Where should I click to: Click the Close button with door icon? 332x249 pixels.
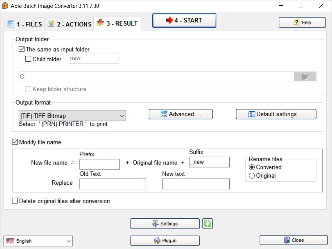[x=293, y=240]
